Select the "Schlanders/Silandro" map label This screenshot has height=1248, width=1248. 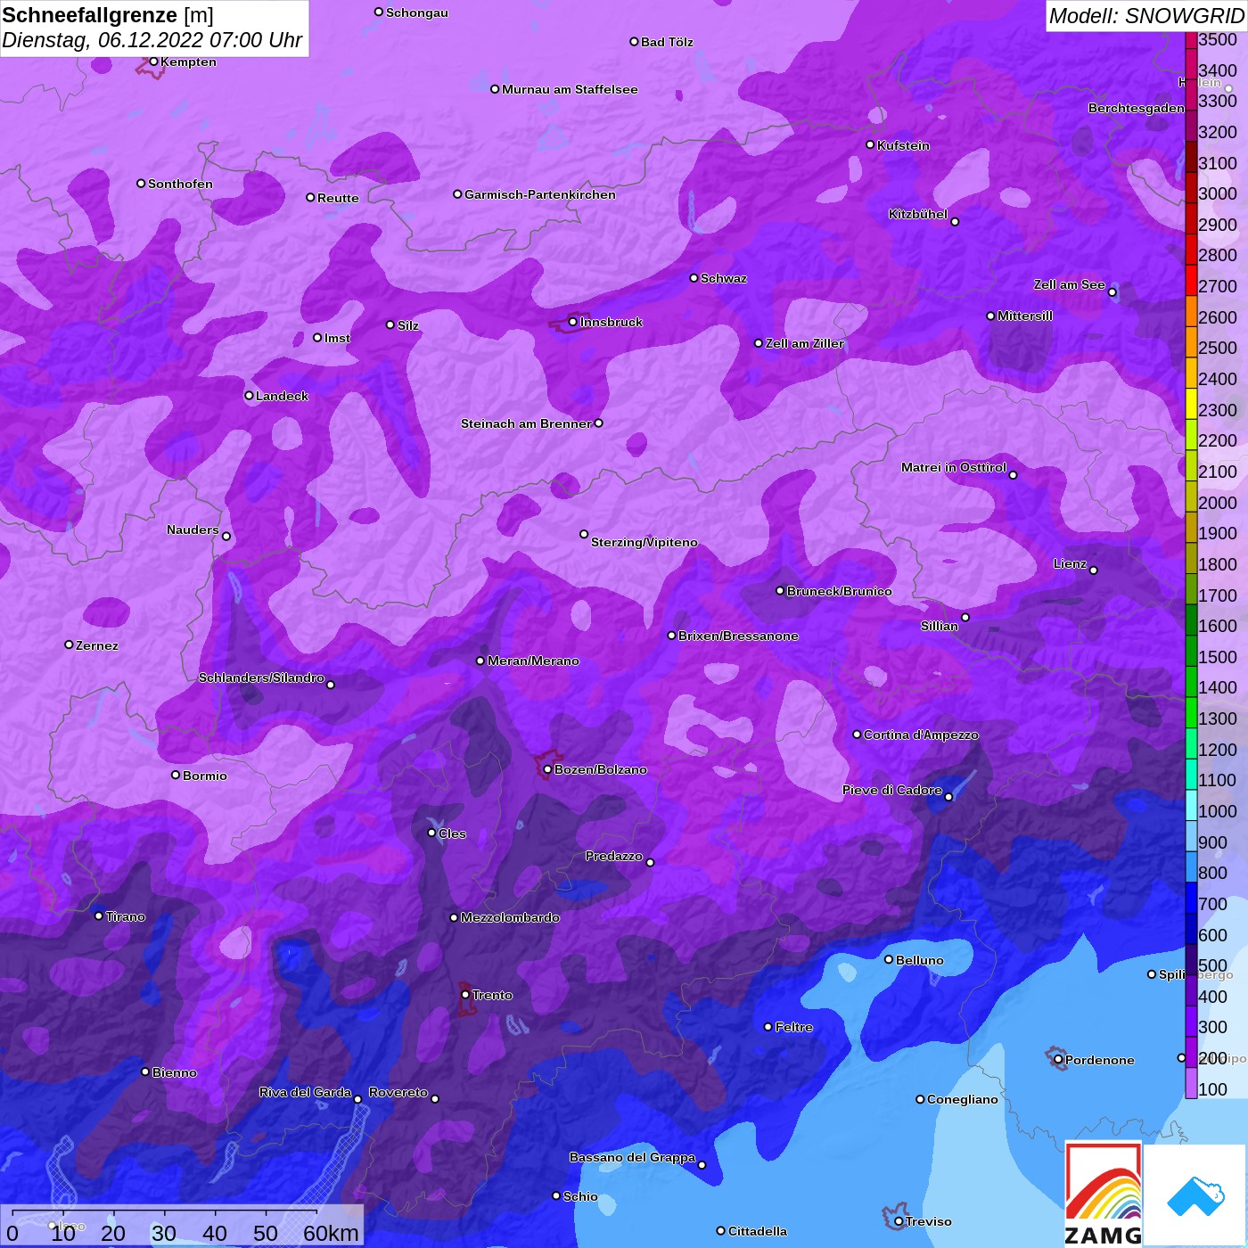click(261, 677)
